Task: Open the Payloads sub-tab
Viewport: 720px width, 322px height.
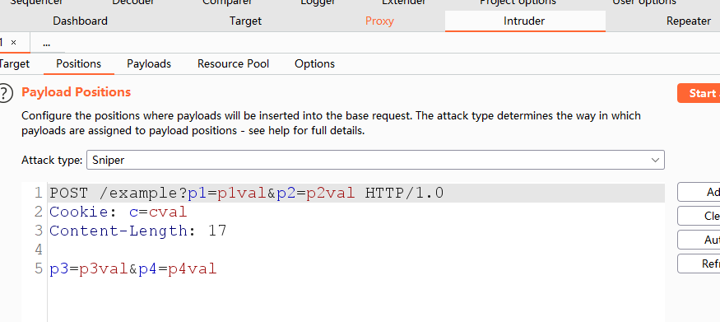Action: pyautogui.click(x=149, y=64)
